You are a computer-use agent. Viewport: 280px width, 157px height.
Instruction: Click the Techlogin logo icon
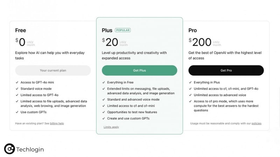pos(9,149)
